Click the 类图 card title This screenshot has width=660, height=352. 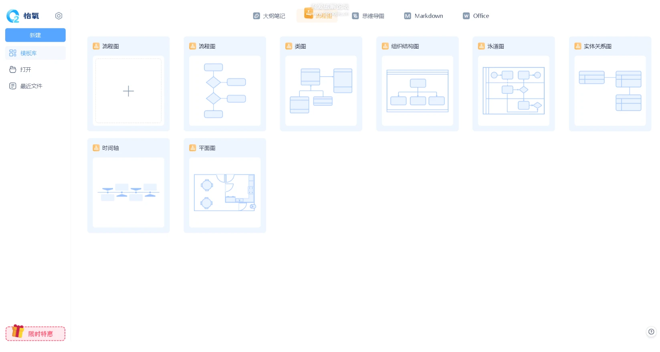click(x=300, y=46)
